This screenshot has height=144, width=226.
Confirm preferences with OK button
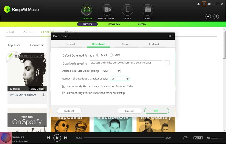point(156,111)
